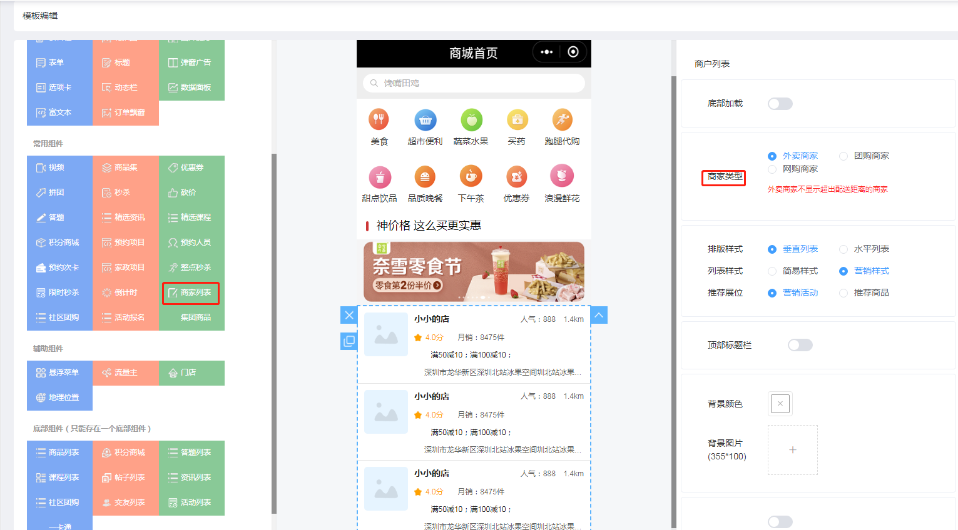Add the 动态栏 component
Screen dimensions: 958x530
coord(125,87)
